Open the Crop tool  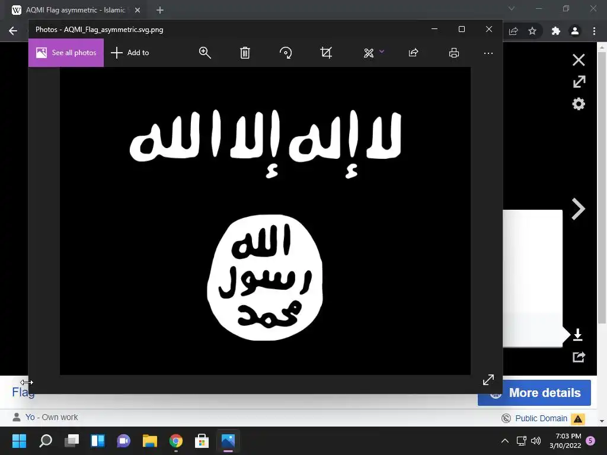click(x=326, y=53)
